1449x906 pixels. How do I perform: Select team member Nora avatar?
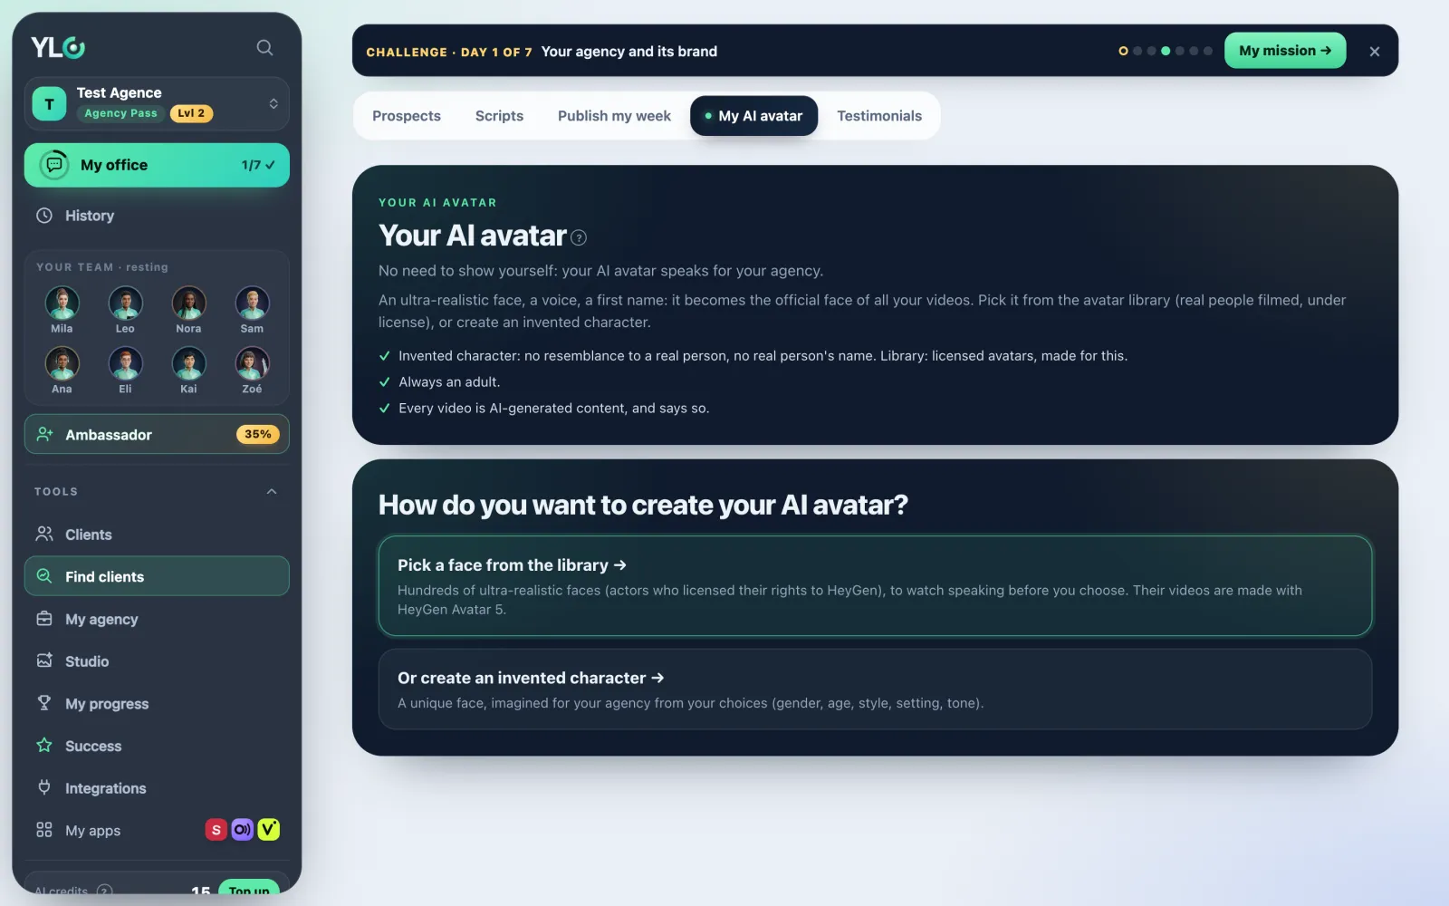click(x=188, y=303)
